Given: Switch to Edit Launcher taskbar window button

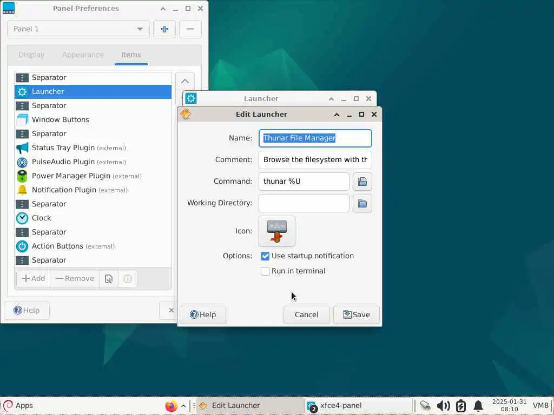Looking at the screenshot, I should coord(250,406).
